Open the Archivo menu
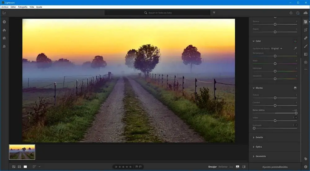Viewport: 310px width, 171px height. 5,7
